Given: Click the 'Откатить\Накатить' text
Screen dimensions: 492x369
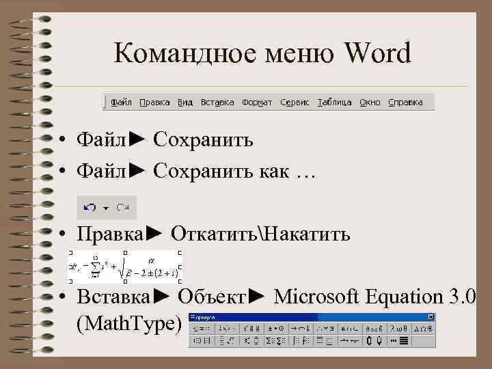Looking at the screenshot, I should pyautogui.click(x=260, y=234).
